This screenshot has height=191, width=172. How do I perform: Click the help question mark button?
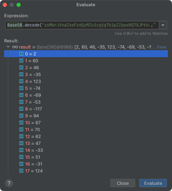[x=9, y=183]
